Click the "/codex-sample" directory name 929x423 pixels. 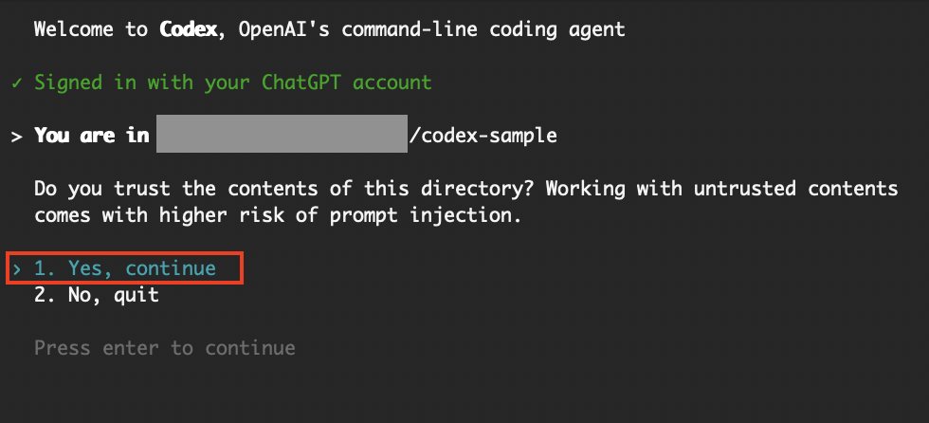(x=483, y=136)
